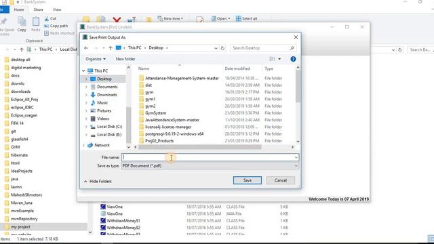Select the postgresql-9.0.19-2-windows-x64 folder
Image resolution: width=434 pixels, height=244 pixels.
(x=174, y=134)
